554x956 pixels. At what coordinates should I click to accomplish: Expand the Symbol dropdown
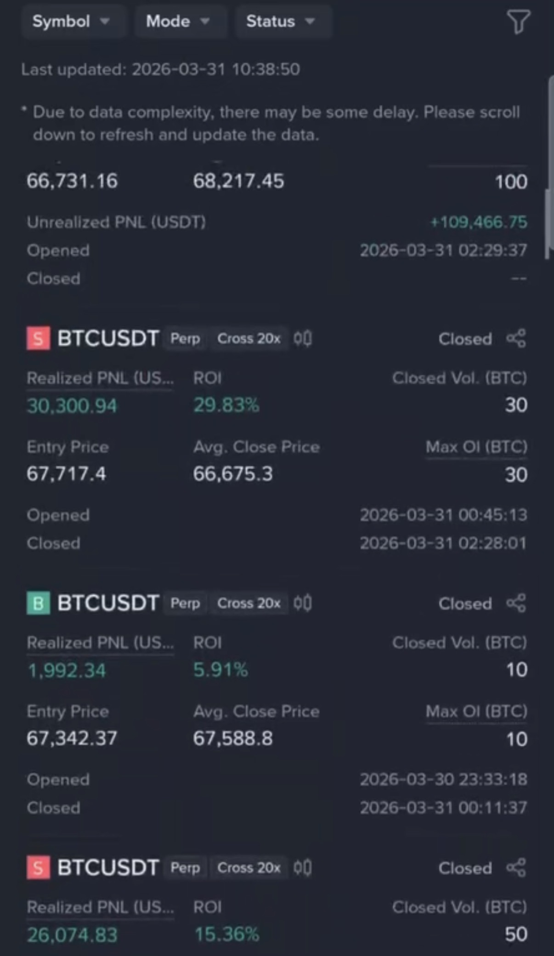pyautogui.click(x=71, y=21)
